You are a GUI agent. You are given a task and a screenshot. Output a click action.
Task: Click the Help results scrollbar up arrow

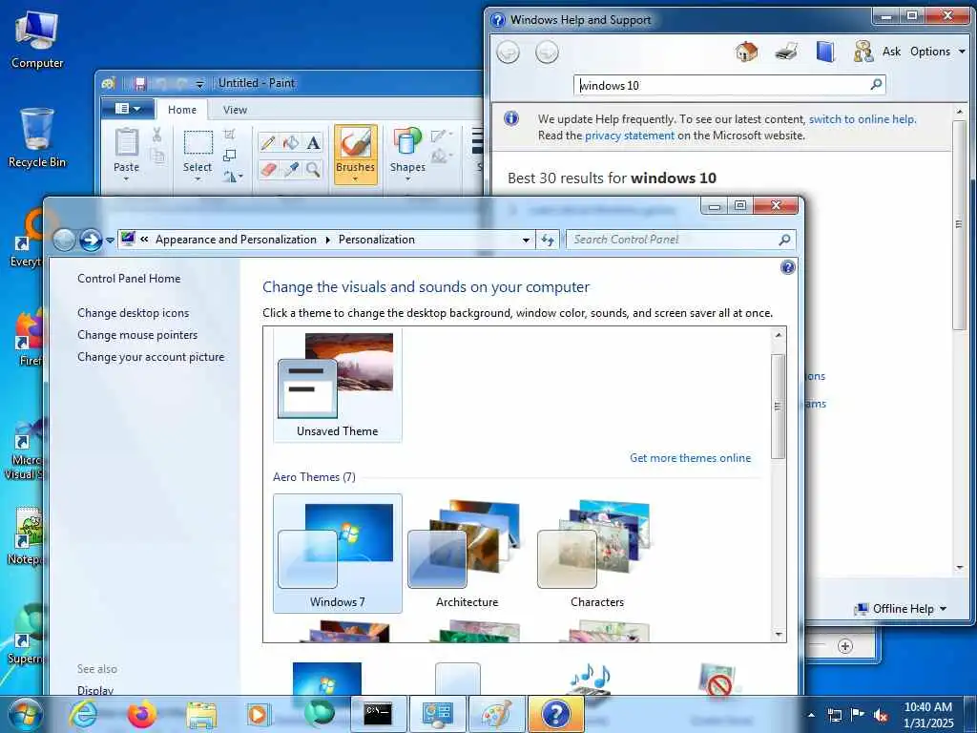959,112
